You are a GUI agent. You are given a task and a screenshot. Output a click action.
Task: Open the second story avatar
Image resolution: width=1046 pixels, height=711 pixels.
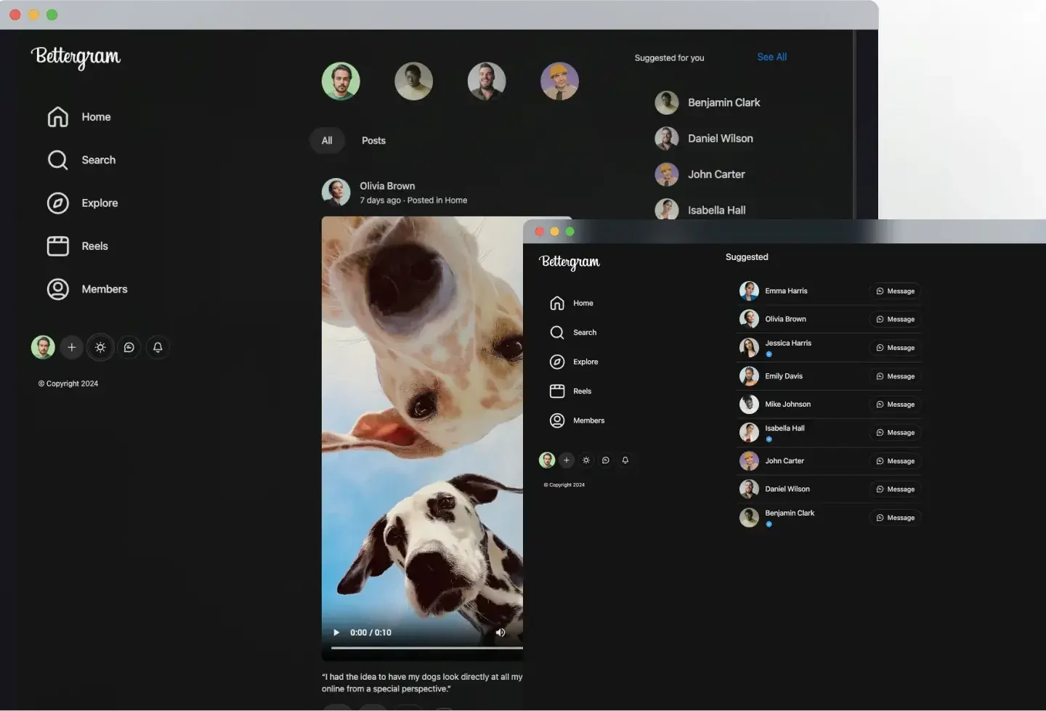click(x=413, y=81)
